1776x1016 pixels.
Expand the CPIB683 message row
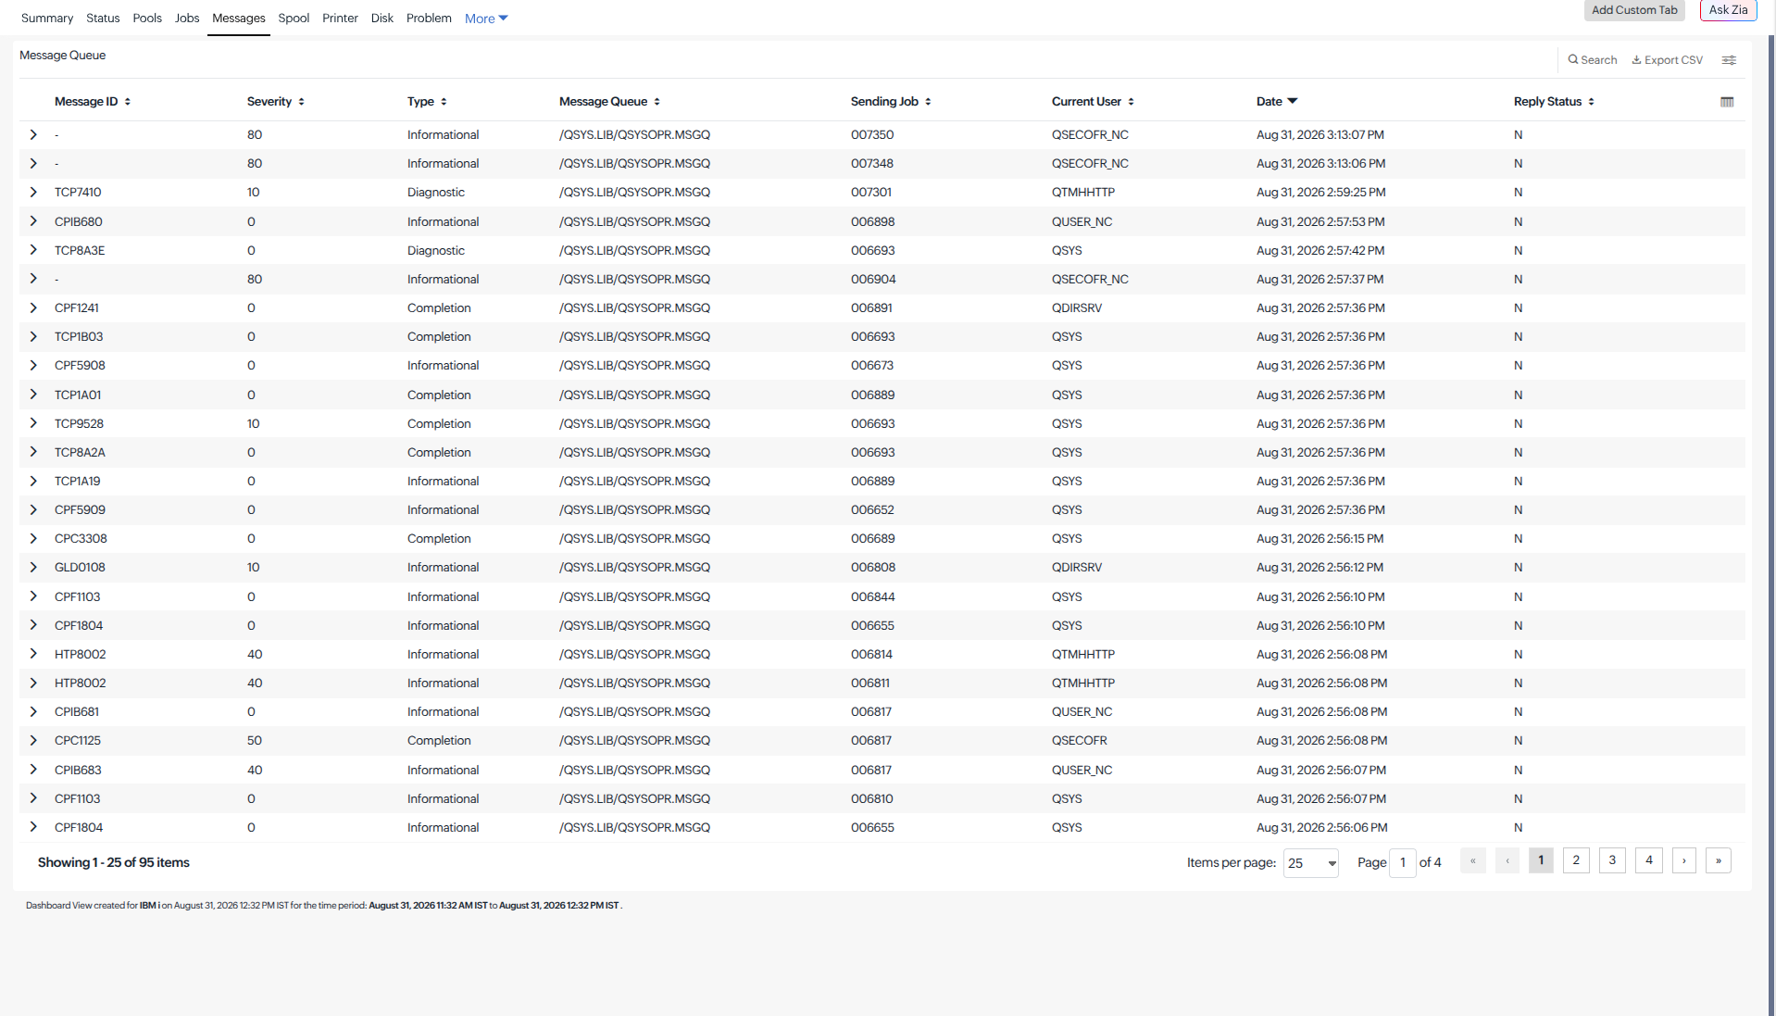[x=33, y=770]
